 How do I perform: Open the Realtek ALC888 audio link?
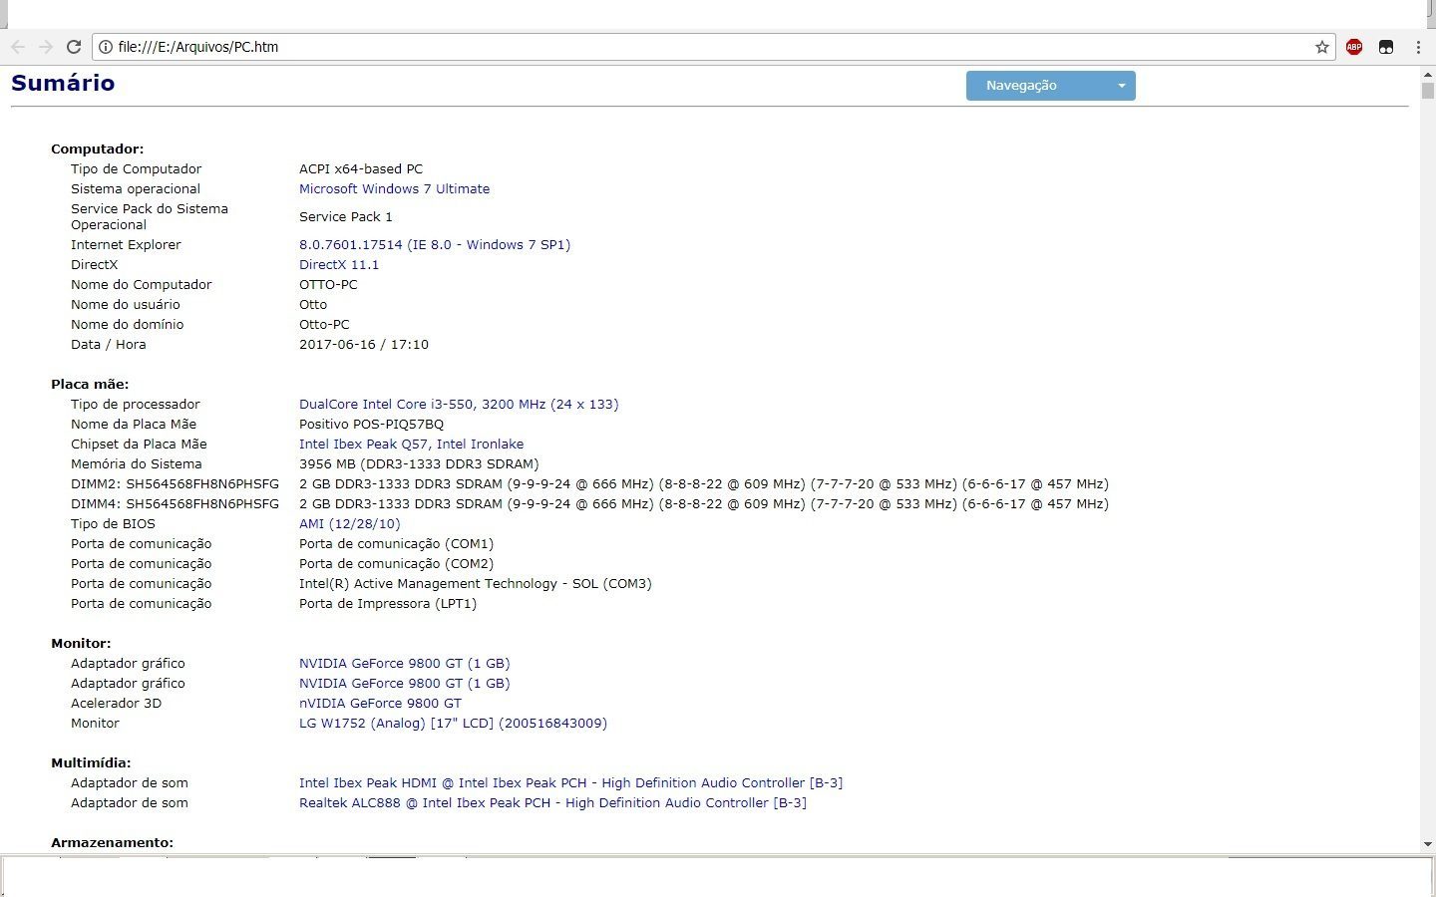[552, 803]
